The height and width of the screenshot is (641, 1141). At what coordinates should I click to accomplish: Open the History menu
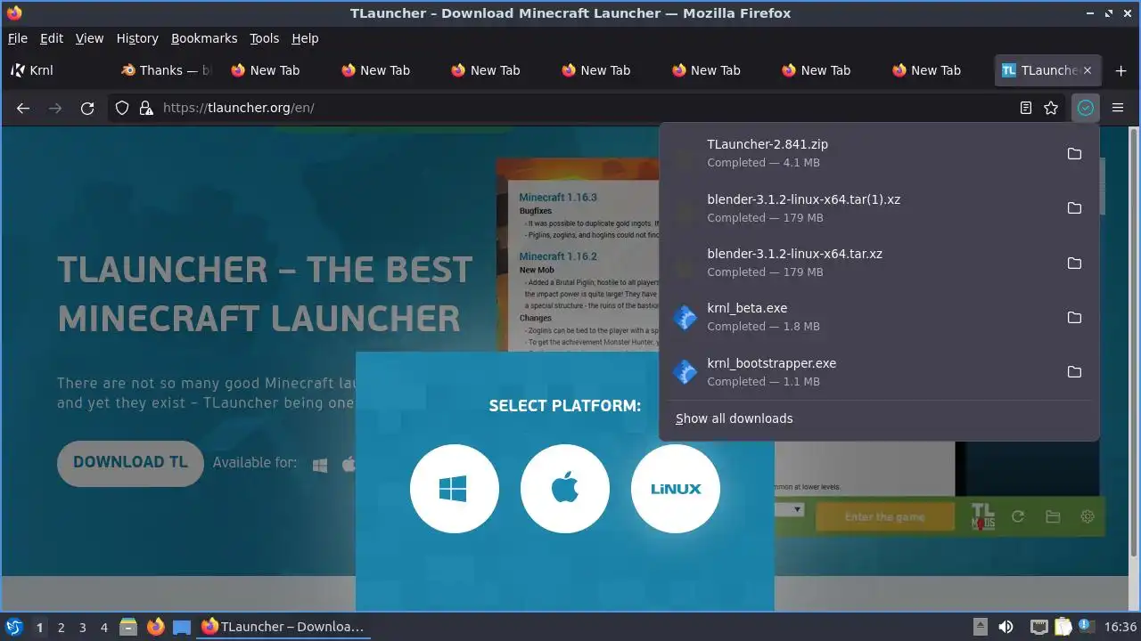tap(137, 38)
